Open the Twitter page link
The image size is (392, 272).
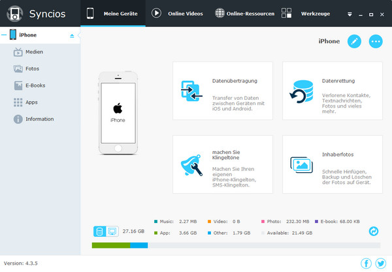point(381,264)
